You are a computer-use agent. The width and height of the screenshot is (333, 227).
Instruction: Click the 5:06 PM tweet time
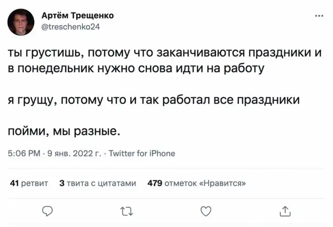(24, 153)
